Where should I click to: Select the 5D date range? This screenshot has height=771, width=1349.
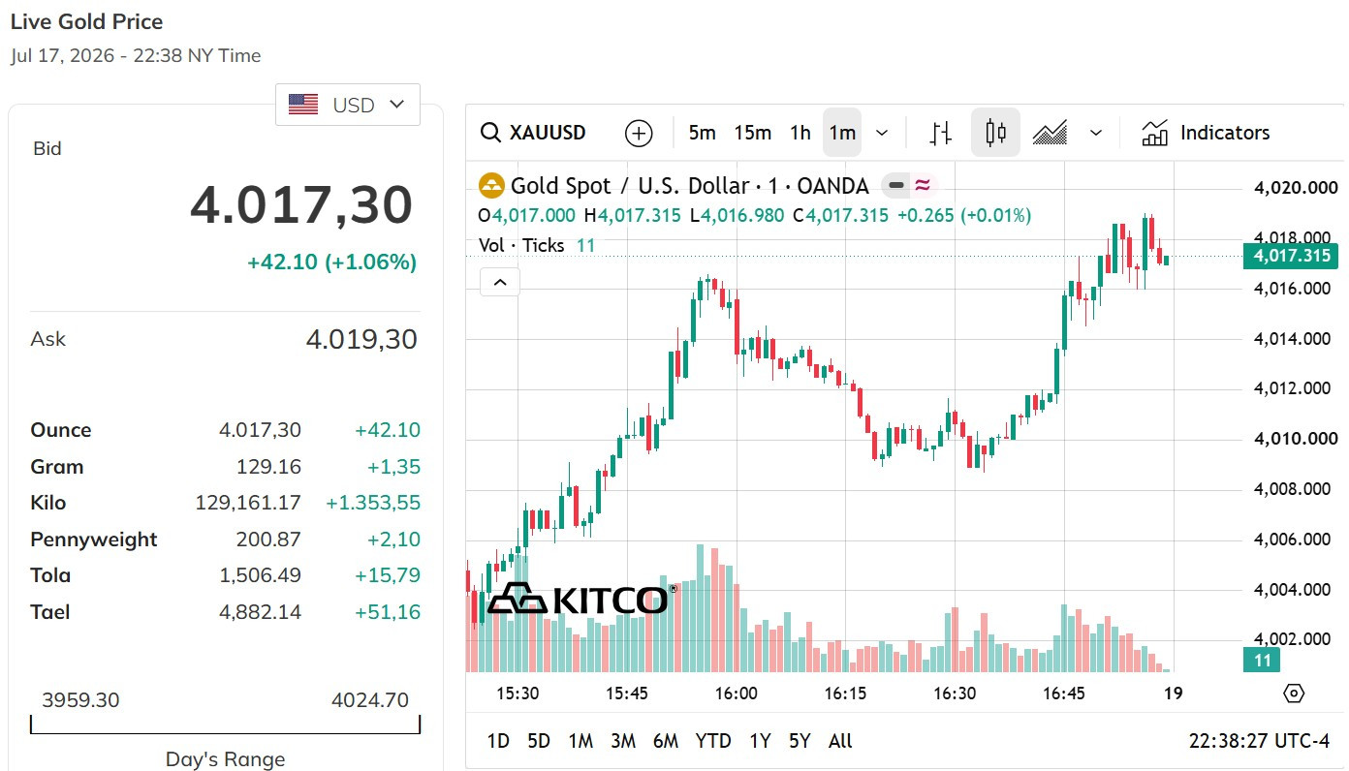pos(539,741)
